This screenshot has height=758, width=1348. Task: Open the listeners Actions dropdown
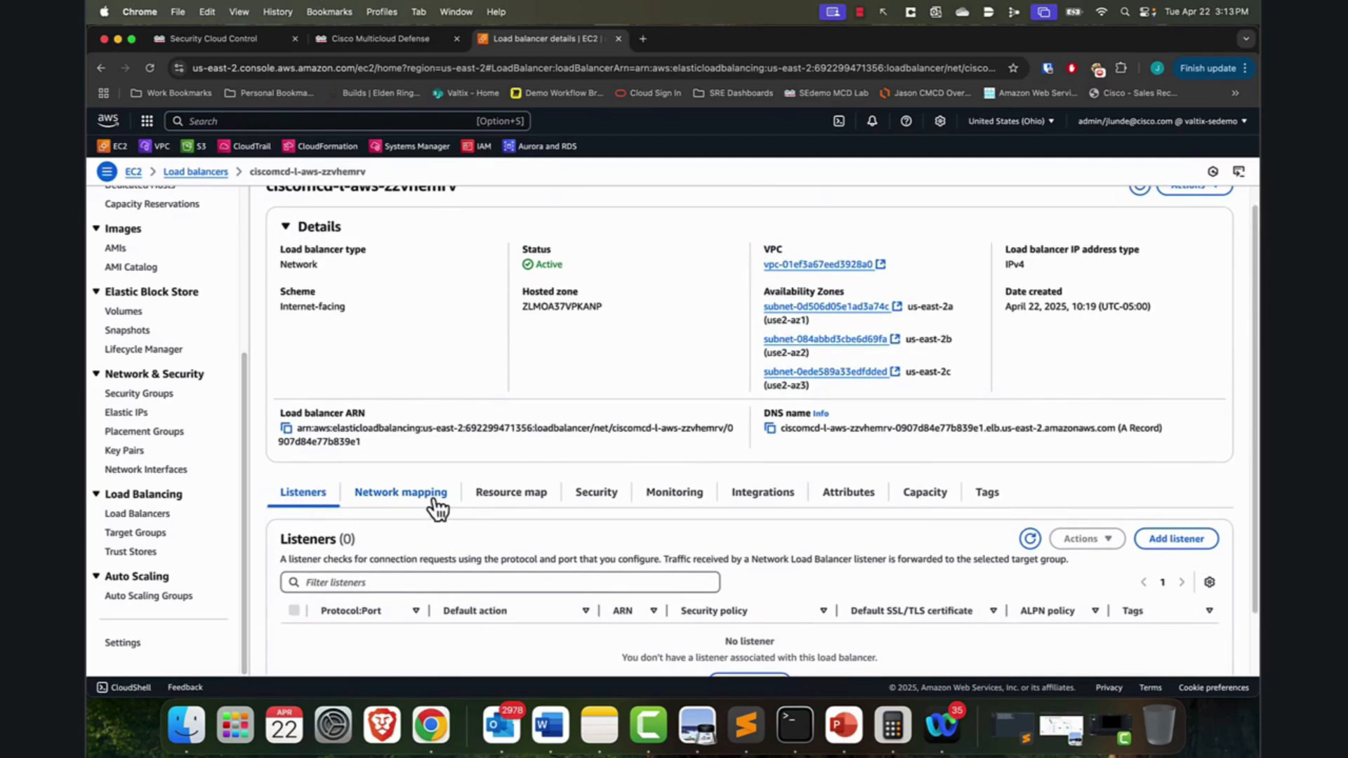pyautogui.click(x=1087, y=538)
